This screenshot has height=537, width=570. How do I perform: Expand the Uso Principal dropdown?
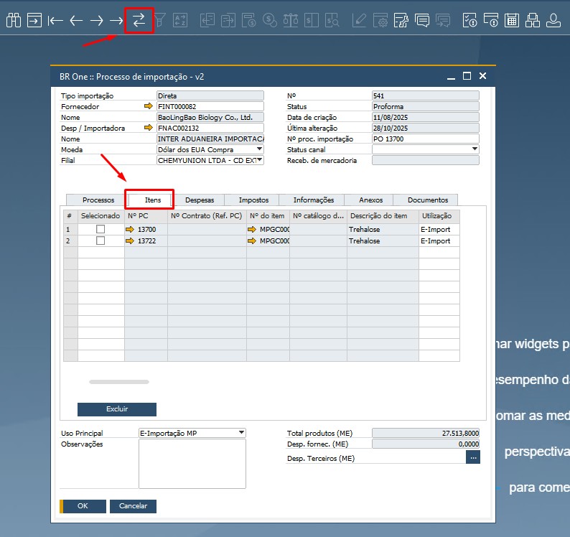click(x=241, y=433)
